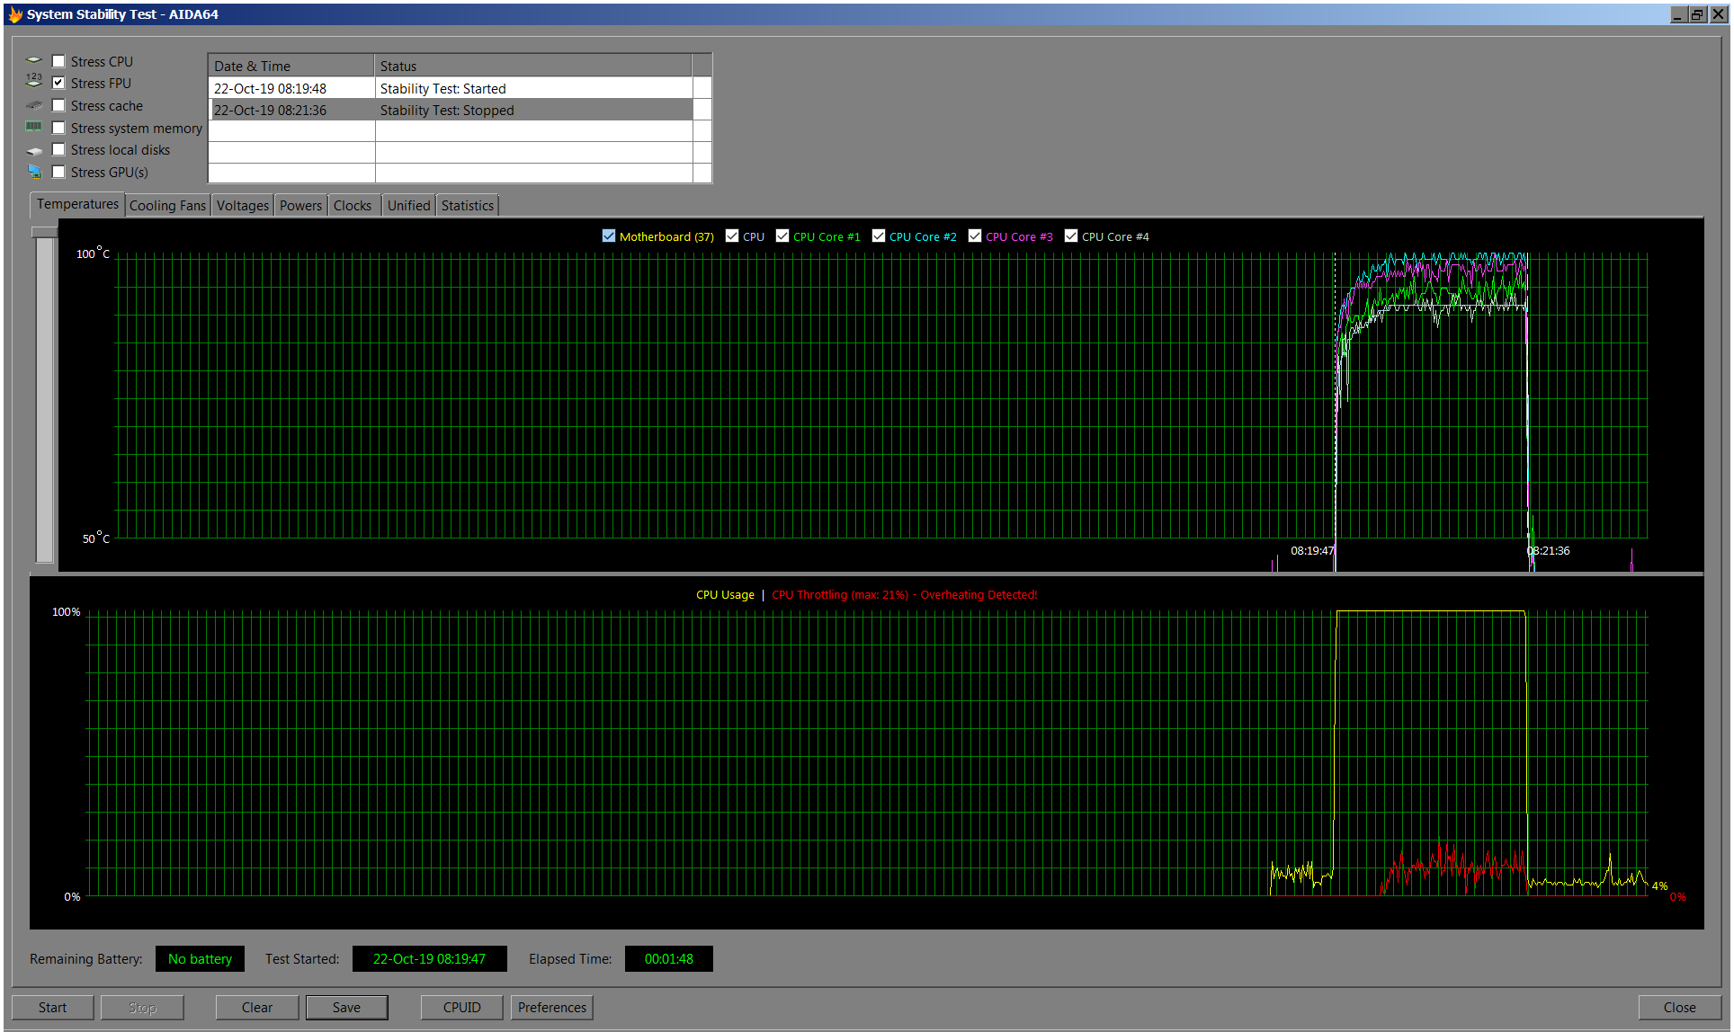
Task: Click the local disk drive icon
Action: point(34,150)
